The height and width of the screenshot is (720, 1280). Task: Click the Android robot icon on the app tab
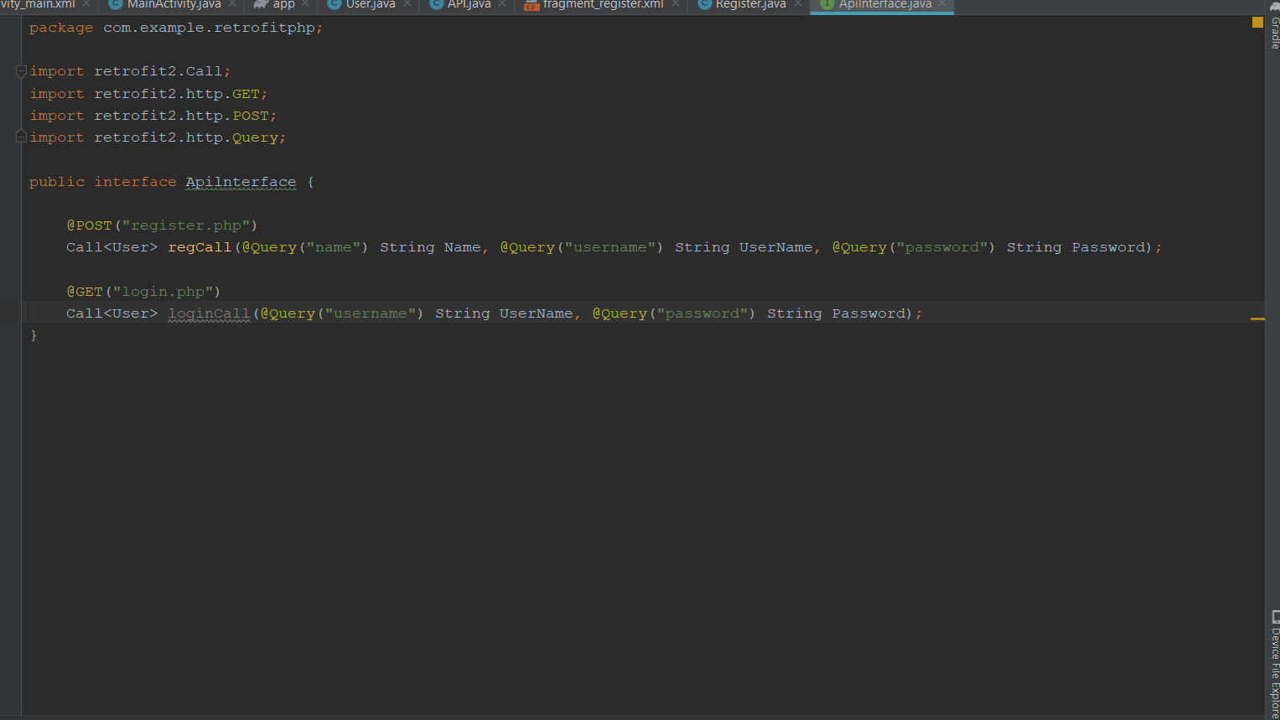(x=261, y=4)
